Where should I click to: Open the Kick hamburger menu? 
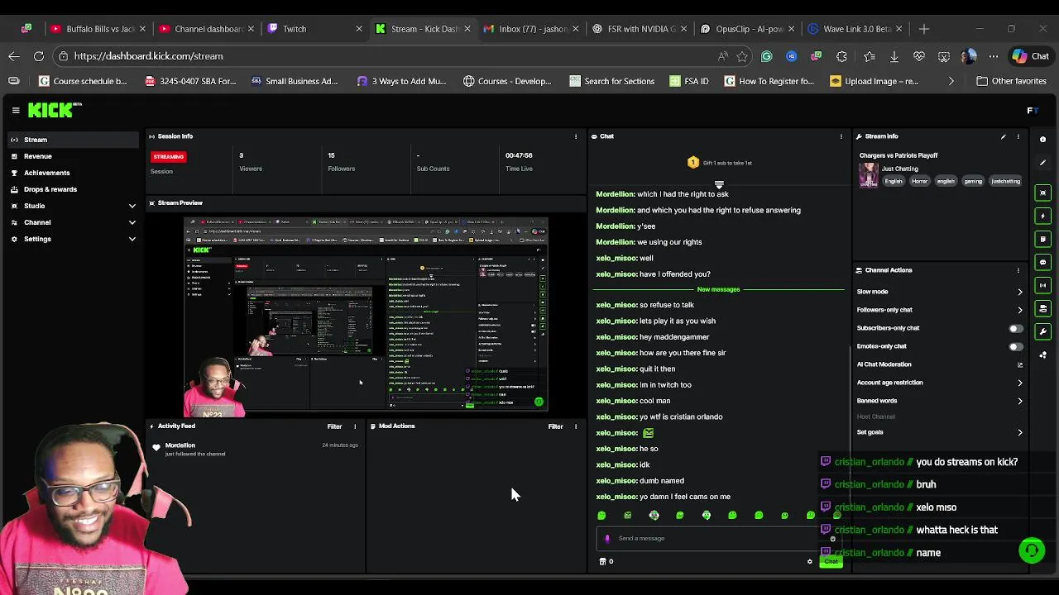pos(16,110)
